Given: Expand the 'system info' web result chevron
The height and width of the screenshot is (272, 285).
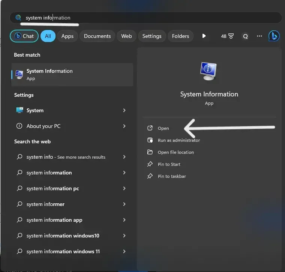Looking at the screenshot, I should (x=124, y=157).
